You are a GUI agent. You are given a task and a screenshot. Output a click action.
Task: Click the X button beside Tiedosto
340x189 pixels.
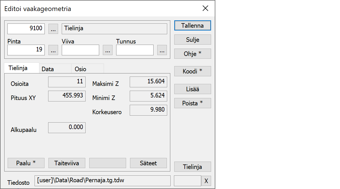pyautogui.click(x=206, y=181)
